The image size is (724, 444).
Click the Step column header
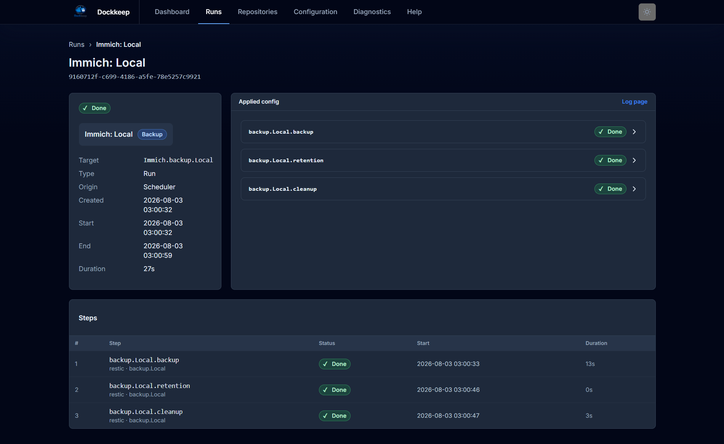pyautogui.click(x=115, y=343)
